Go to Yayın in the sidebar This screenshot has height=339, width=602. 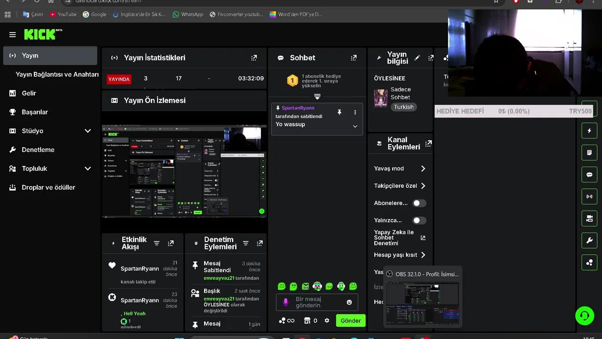tap(50, 56)
